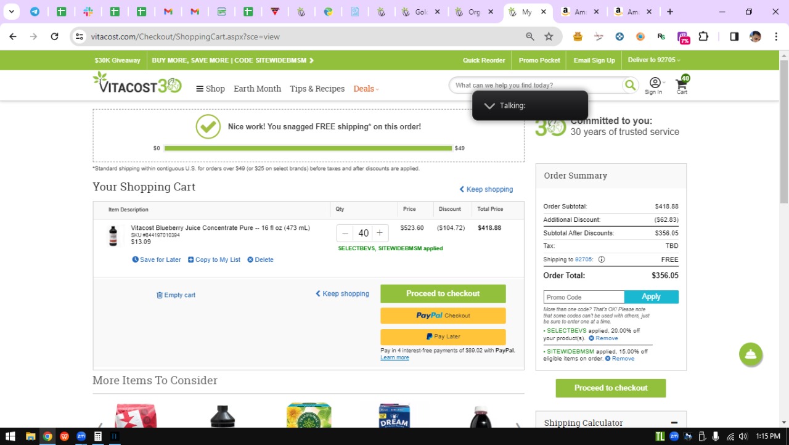Click Keep shopping beside Your Shopping Cart heading
Screen dimensions: 789x445
(486, 189)
